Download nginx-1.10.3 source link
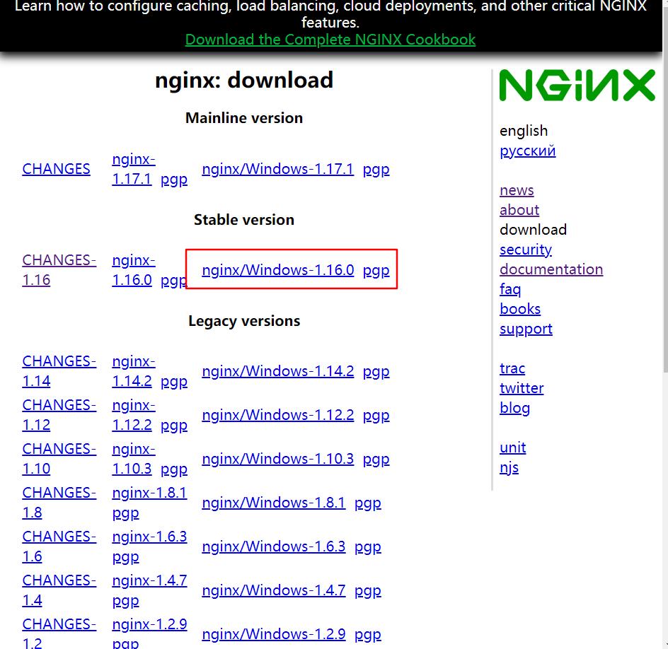Viewport: 668px width, 649px height. [133, 458]
